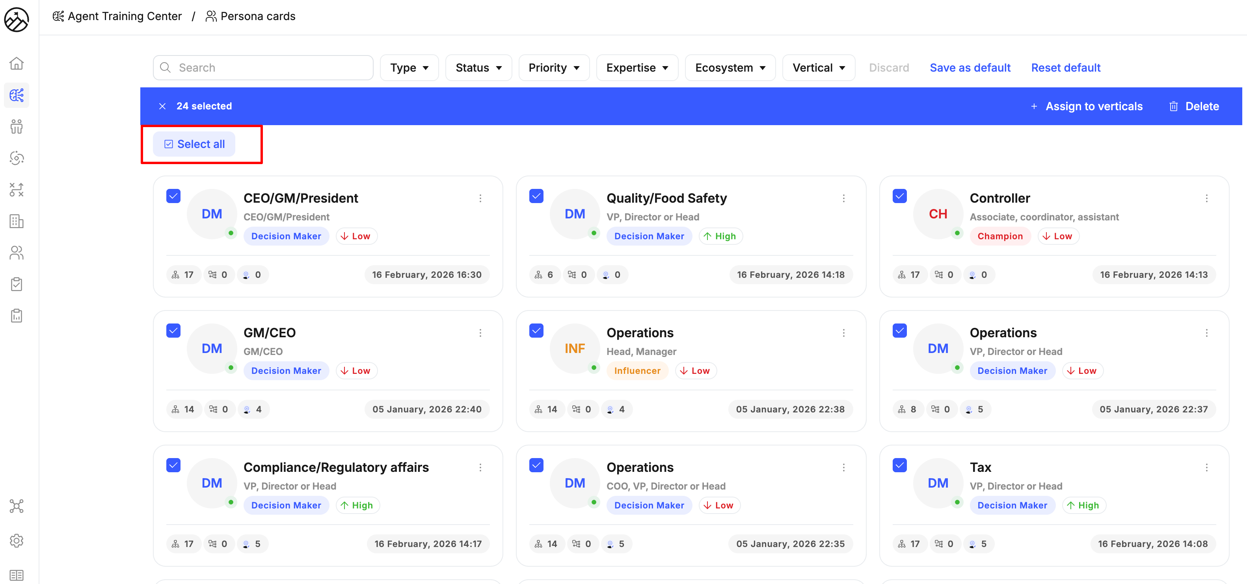
Task: Click the buildings icon in sidebar
Action: coord(17,221)
